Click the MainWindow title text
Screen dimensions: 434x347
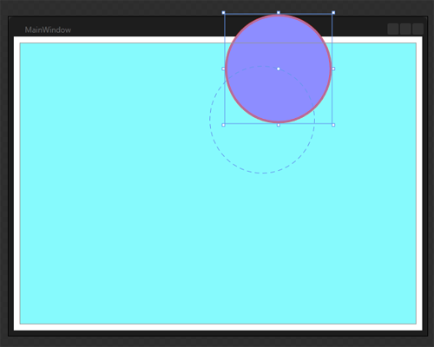click(48, 29)
